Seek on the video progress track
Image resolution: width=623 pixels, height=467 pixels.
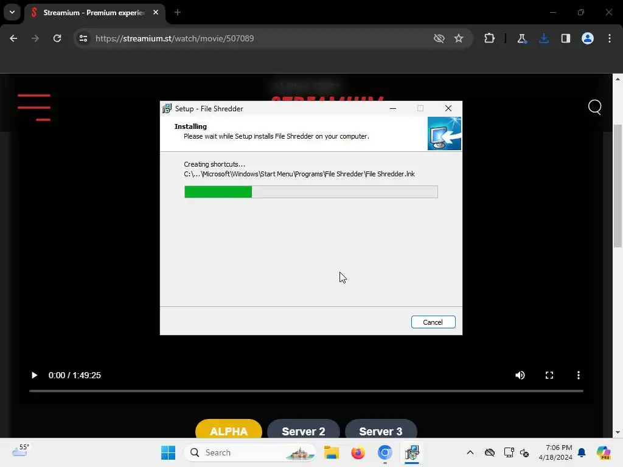coord(306,391)
